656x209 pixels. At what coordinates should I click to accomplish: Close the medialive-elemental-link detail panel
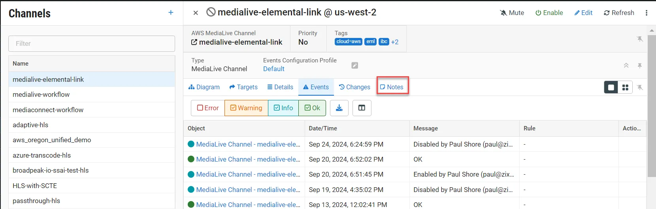196,13
